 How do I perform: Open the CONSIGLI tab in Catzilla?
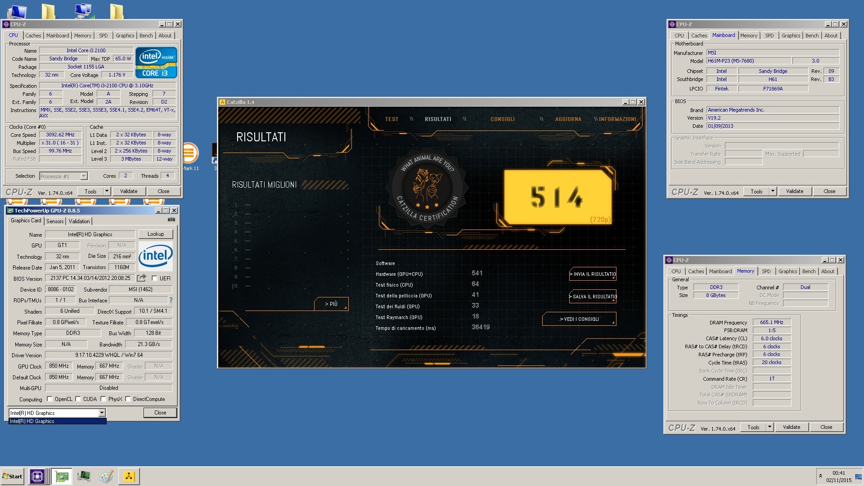tap(502, 119)
